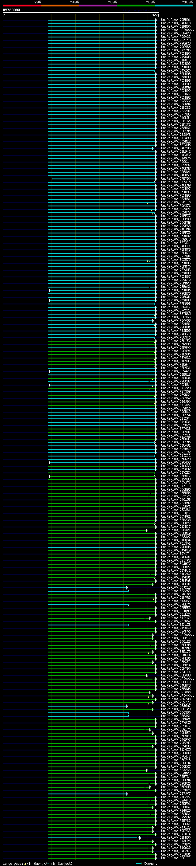Select the UniRef100_P14826 label
This screenshot has width=196, height=866.
tap(176, 810)
